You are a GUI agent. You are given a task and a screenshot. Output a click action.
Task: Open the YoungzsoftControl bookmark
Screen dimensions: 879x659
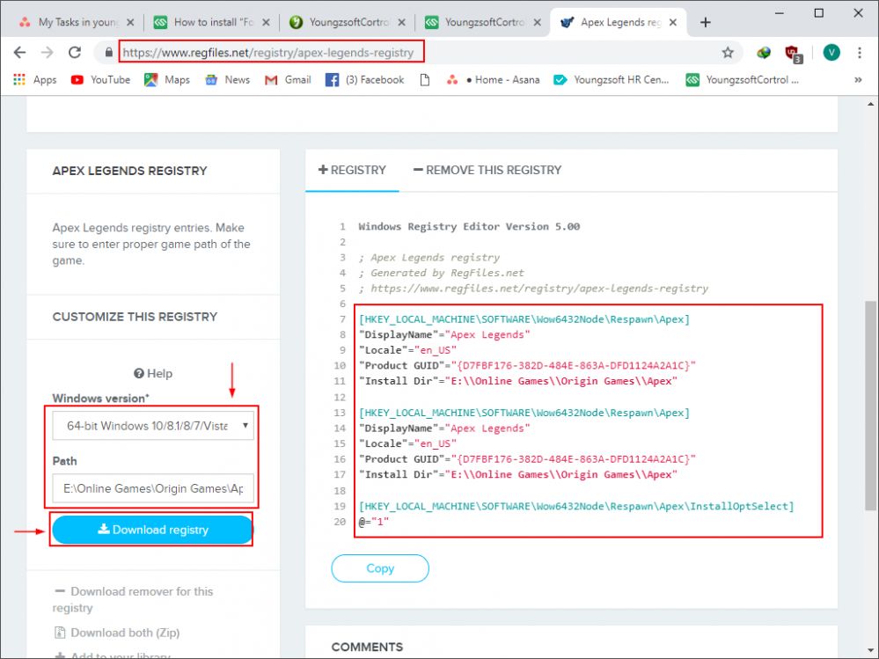point(743,79)
